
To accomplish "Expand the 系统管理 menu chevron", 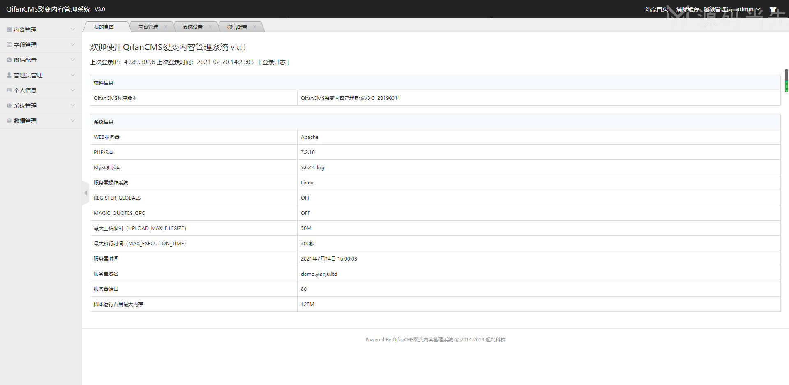I will point(73,105).
